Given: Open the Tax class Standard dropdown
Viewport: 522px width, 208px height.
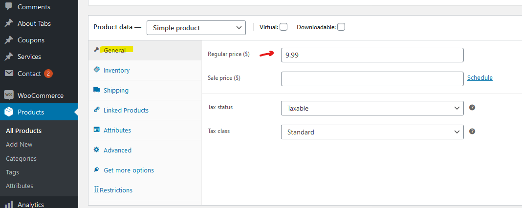Looking at the screenshot, I should pyautogui.click(x=372, y=132).
